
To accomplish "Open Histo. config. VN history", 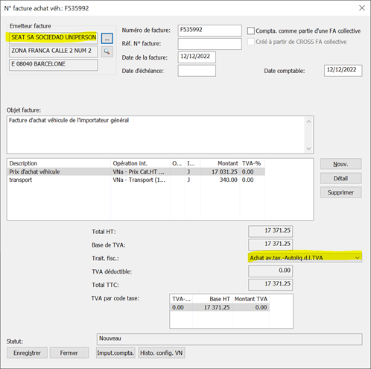I will (x=162, y=353).
